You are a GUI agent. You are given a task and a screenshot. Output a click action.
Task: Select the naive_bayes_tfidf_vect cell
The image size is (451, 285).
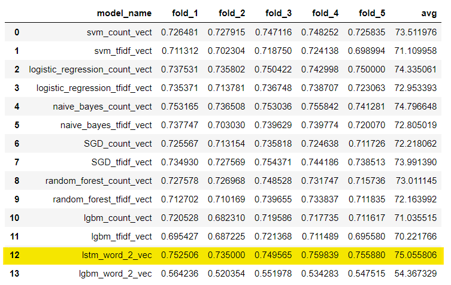pos(106,125)
